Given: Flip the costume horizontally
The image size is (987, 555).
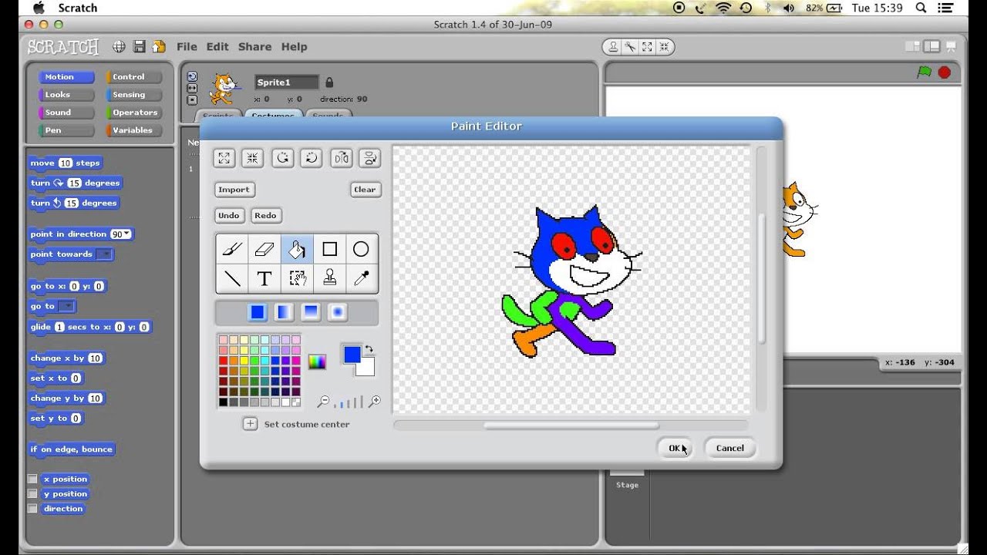Looking at the screenshot, I should tap(342, 158).
